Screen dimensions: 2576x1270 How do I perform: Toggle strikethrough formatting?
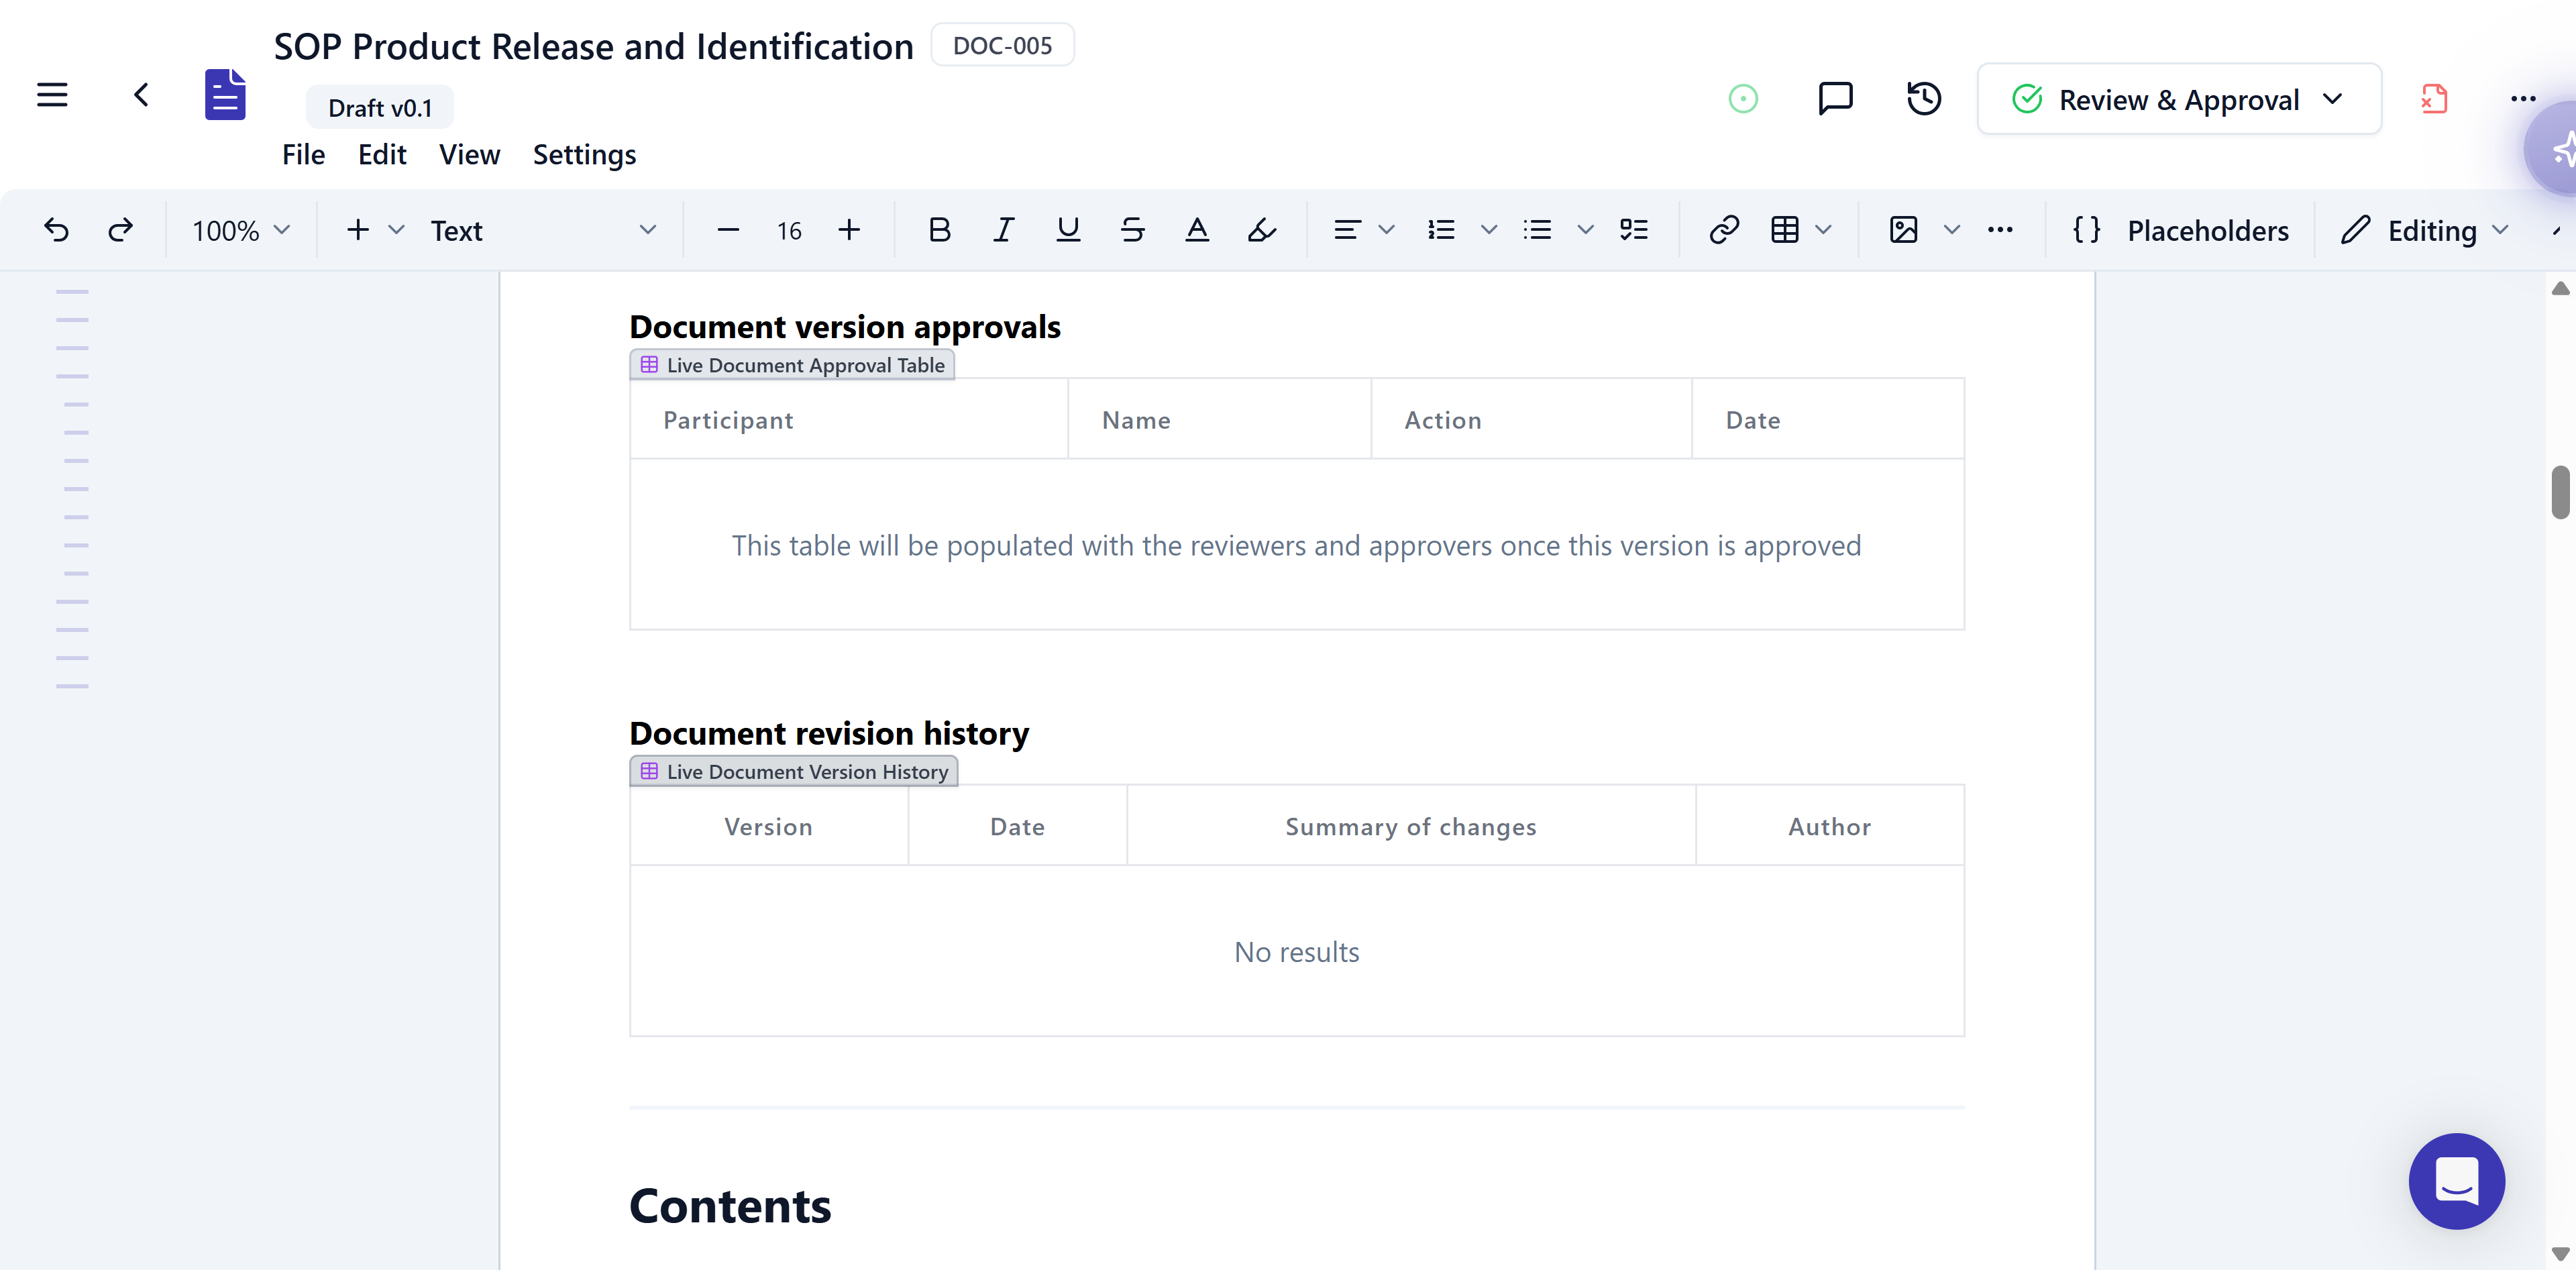(x=1132, y=230)
